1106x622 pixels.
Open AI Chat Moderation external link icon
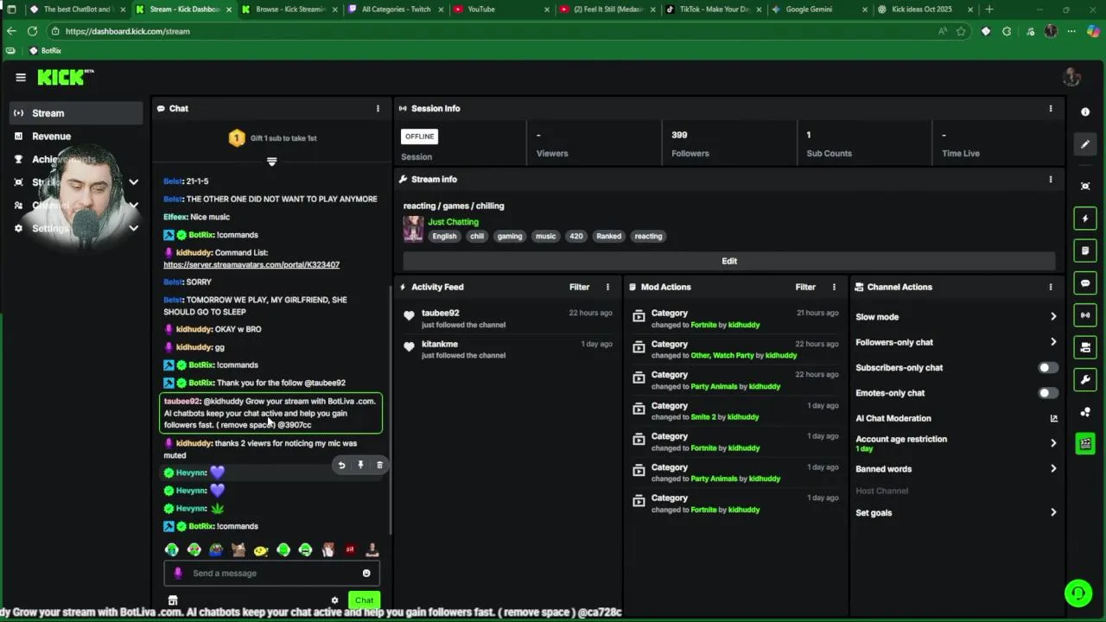1053,418
